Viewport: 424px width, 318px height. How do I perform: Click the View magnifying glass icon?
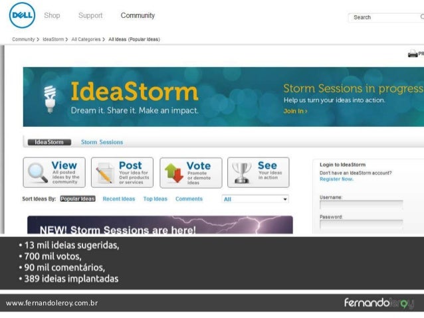tap(38, 173)
